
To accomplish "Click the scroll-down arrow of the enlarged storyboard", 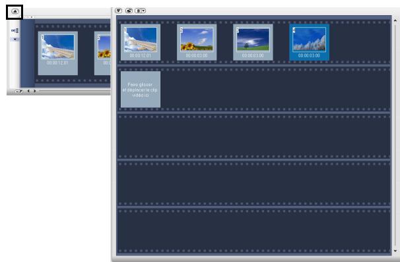I will tap(395, 251).
